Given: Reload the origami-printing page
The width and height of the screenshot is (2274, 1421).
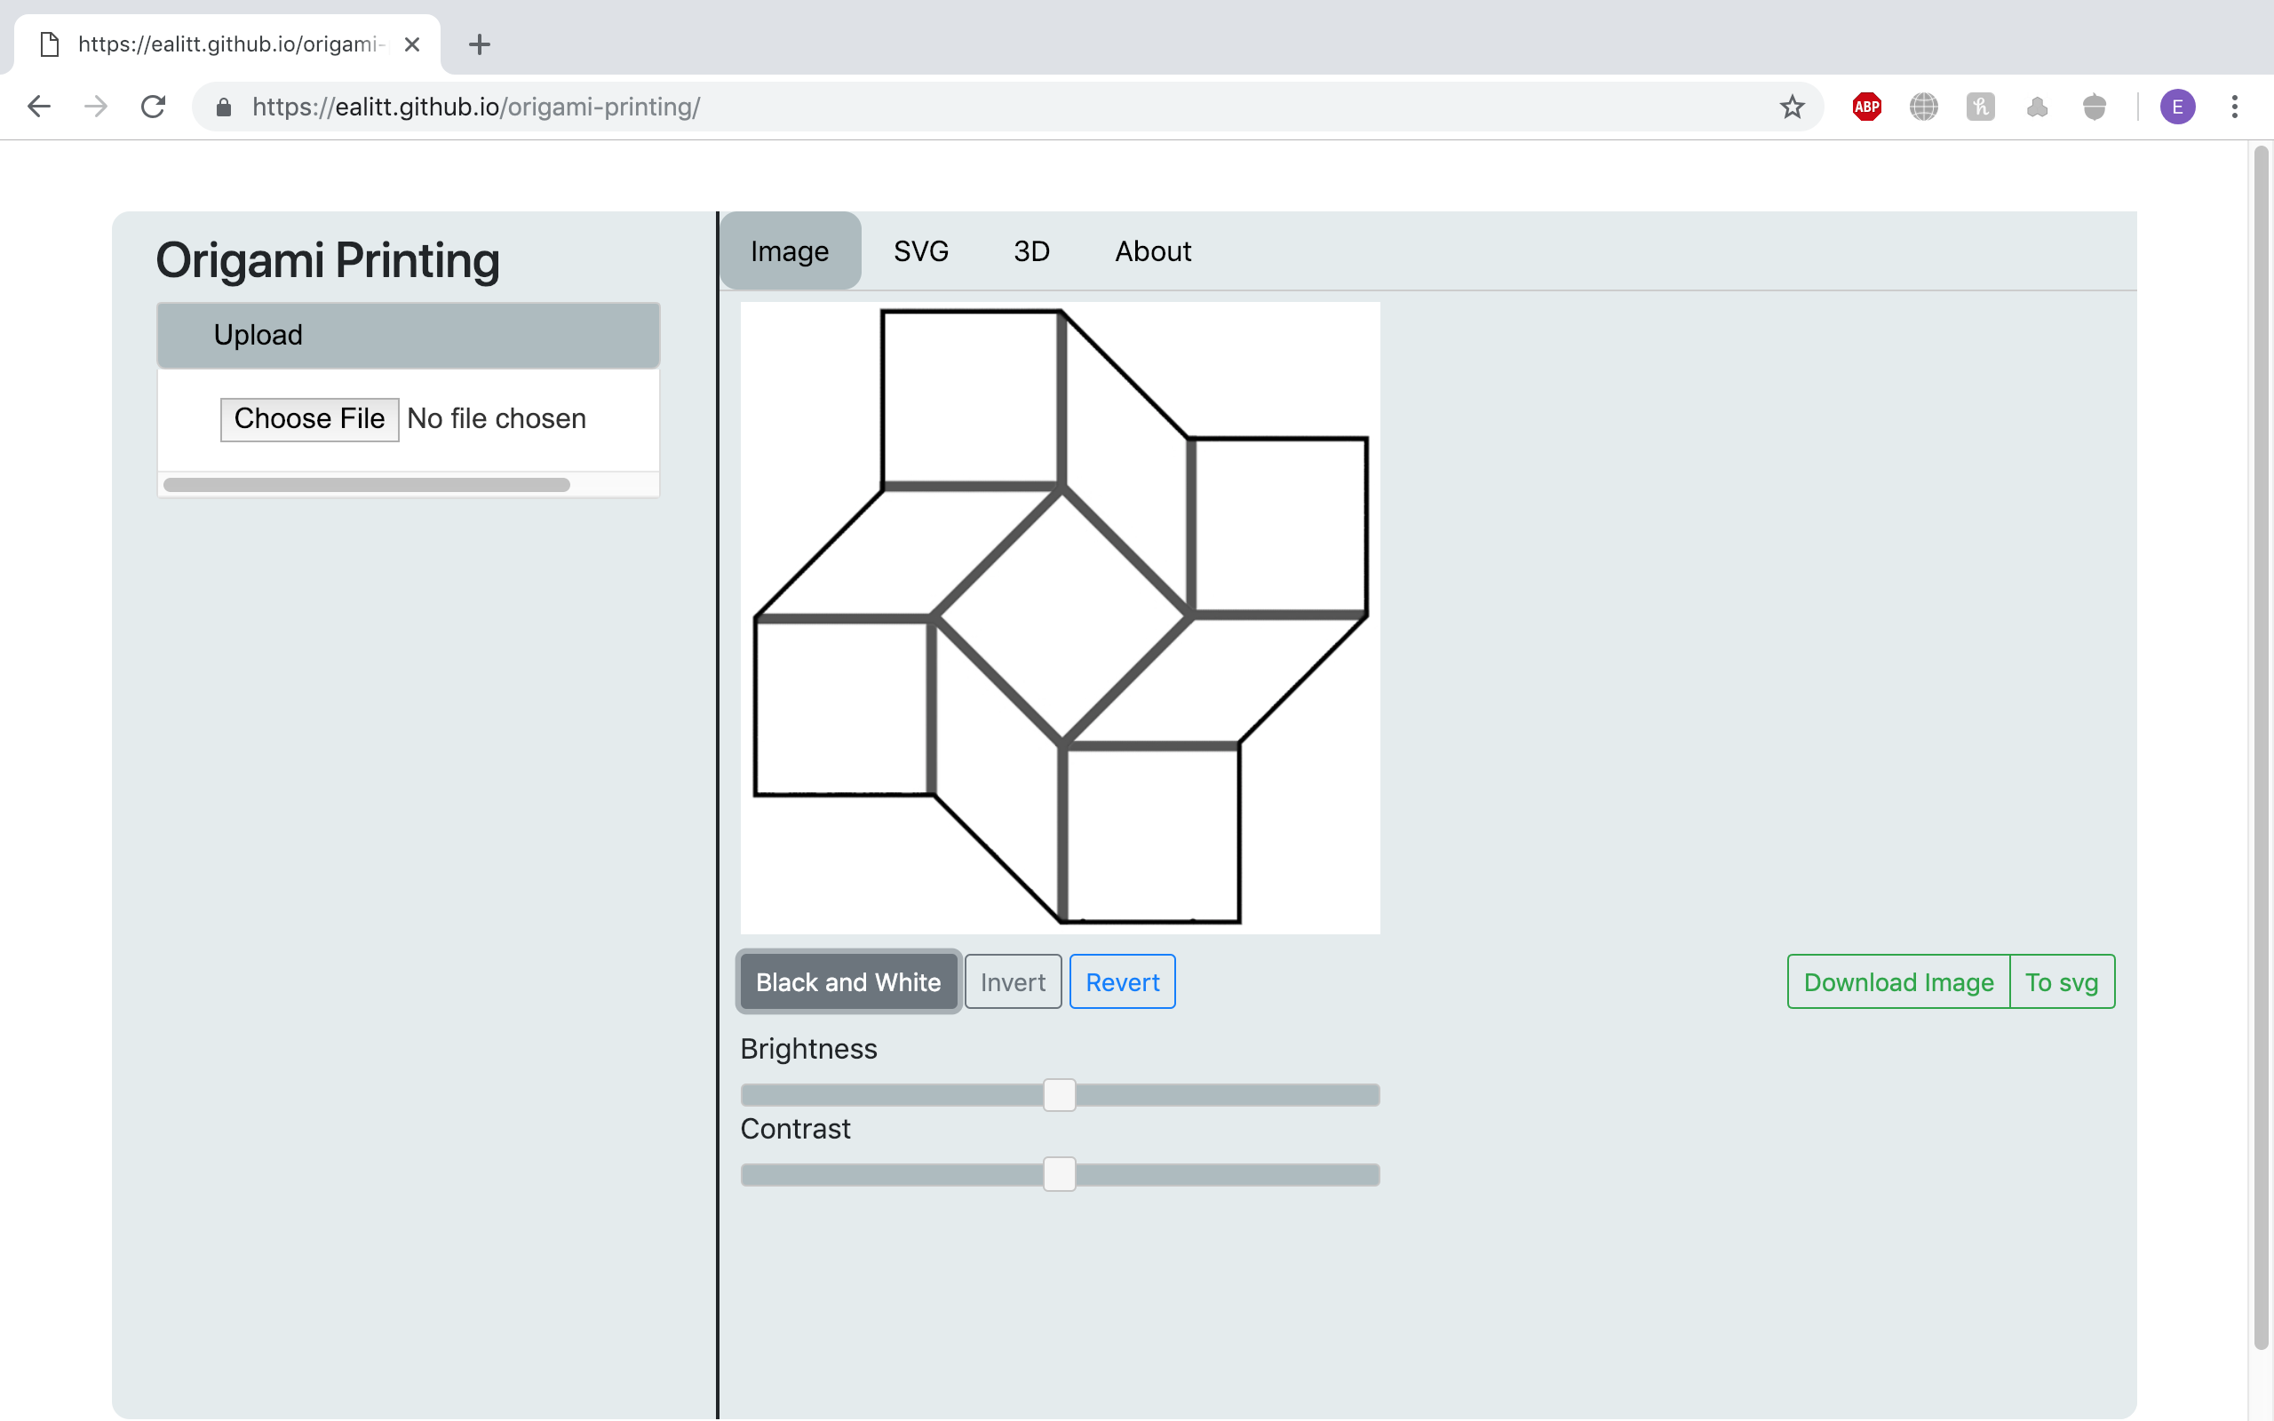Looking at the screenshot, I should tap(153, 107).
